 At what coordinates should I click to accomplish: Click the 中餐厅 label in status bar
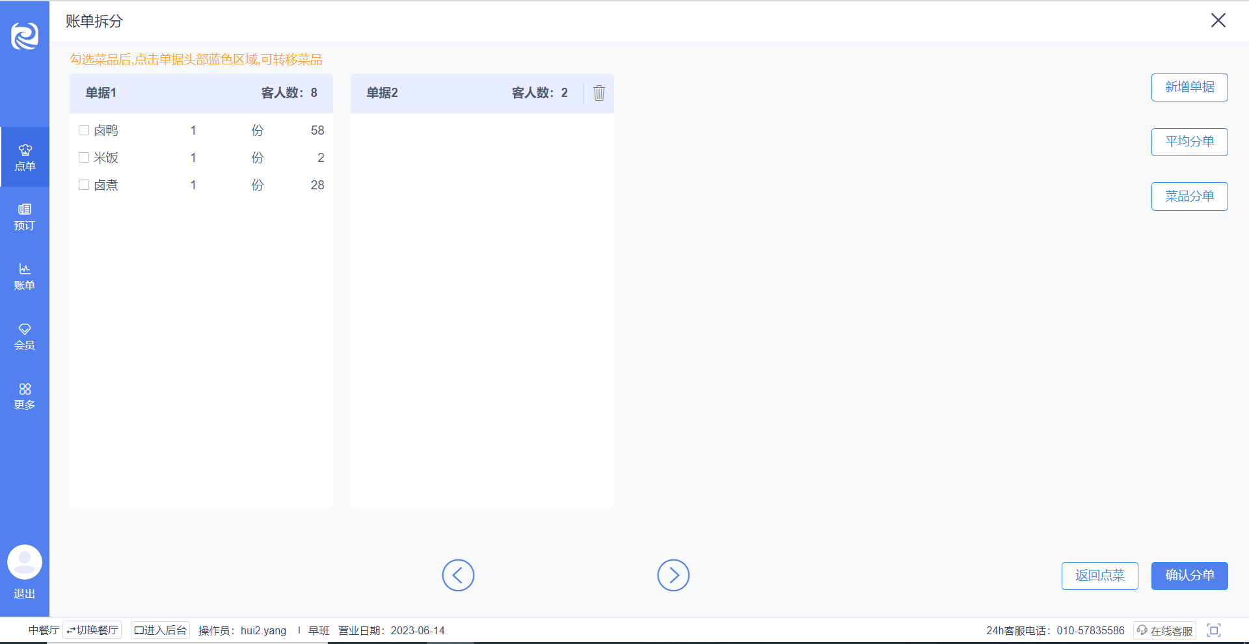point(44,630)
